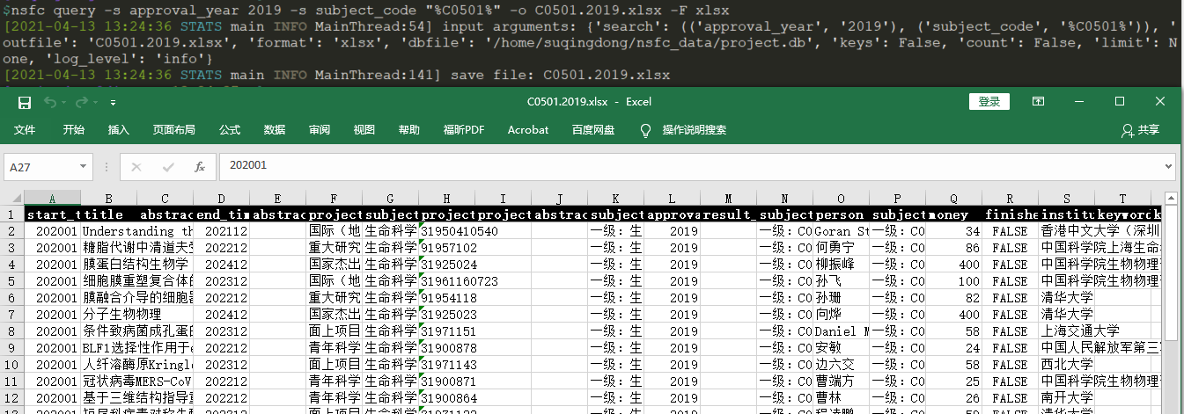Select column header H
Image resolution: width=1184 pixels, height=414 pixels.
tap(446, 199)
